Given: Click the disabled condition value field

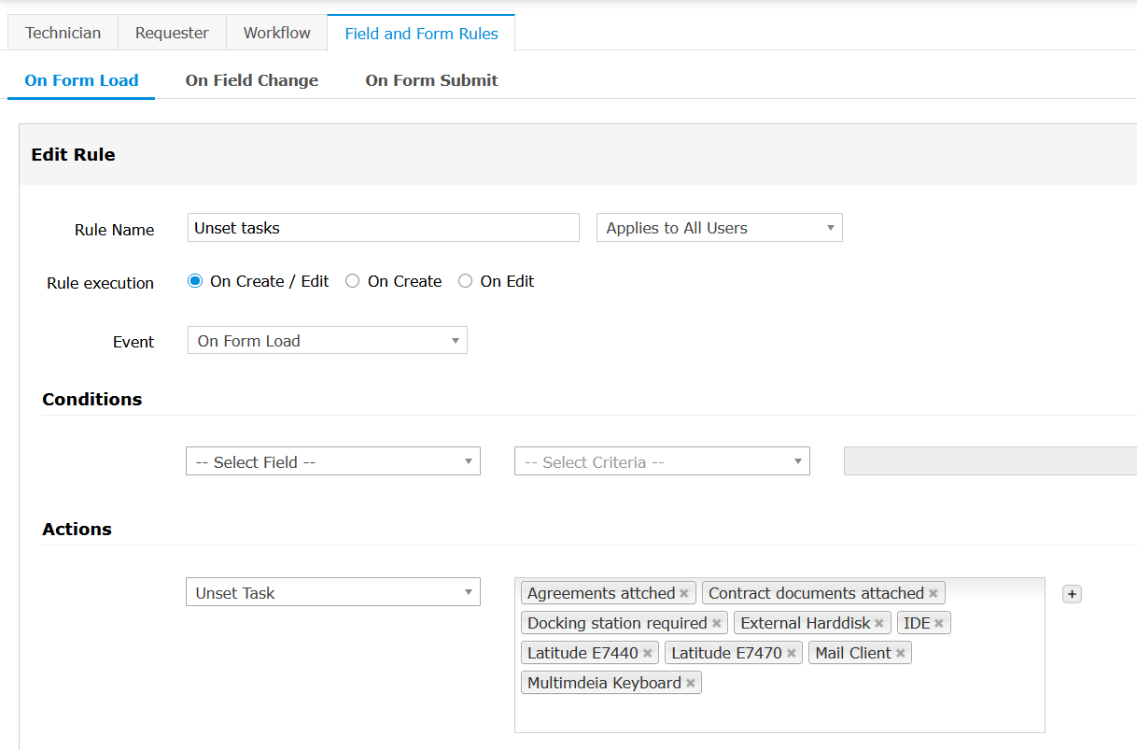Looking at the screenshot, I should (x=990, y=461).
